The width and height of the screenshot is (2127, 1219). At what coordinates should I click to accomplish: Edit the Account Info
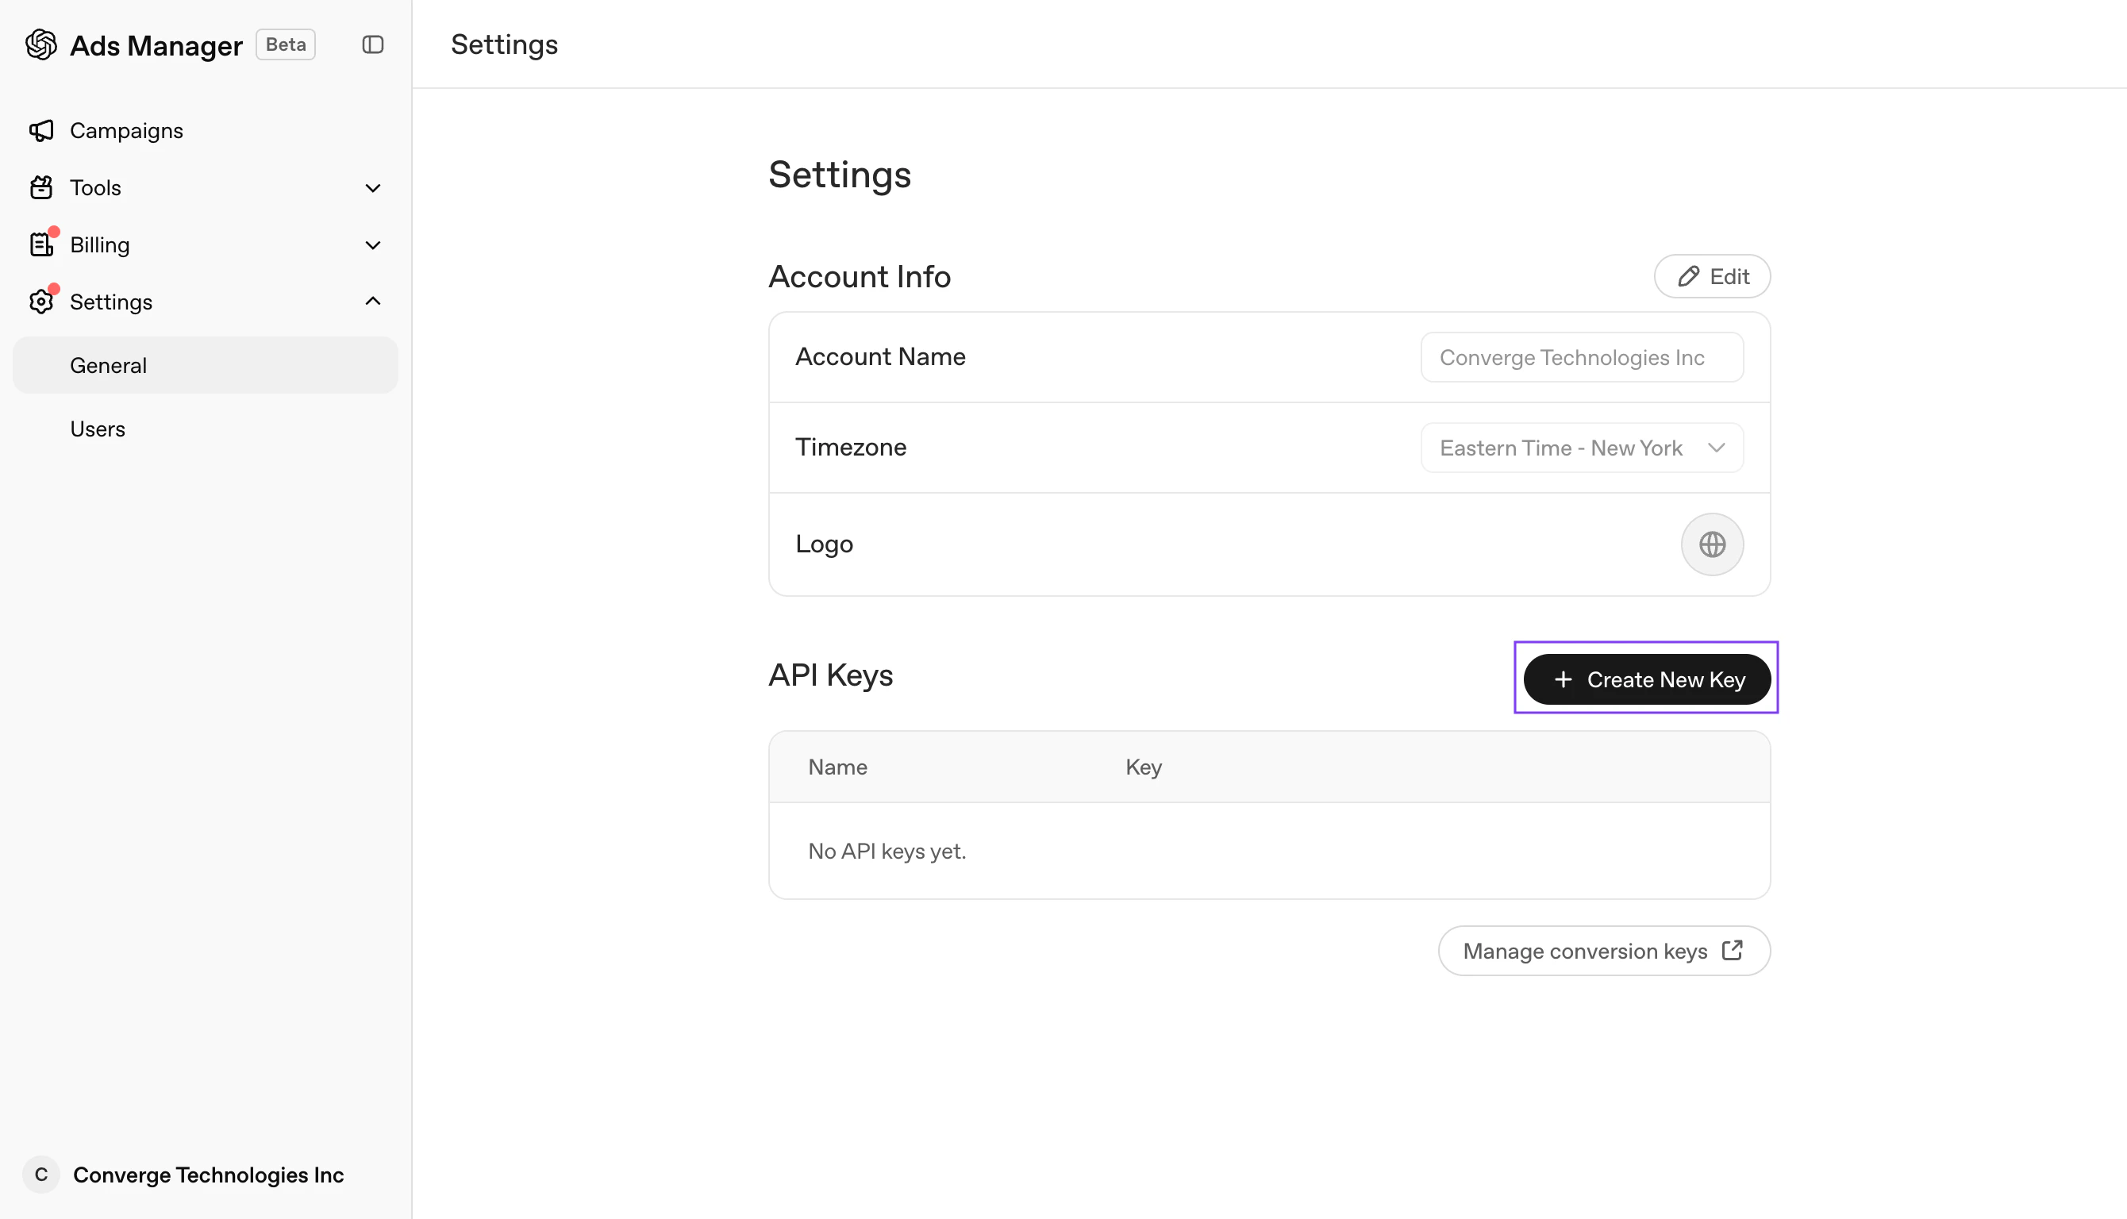click(1712, 276)
